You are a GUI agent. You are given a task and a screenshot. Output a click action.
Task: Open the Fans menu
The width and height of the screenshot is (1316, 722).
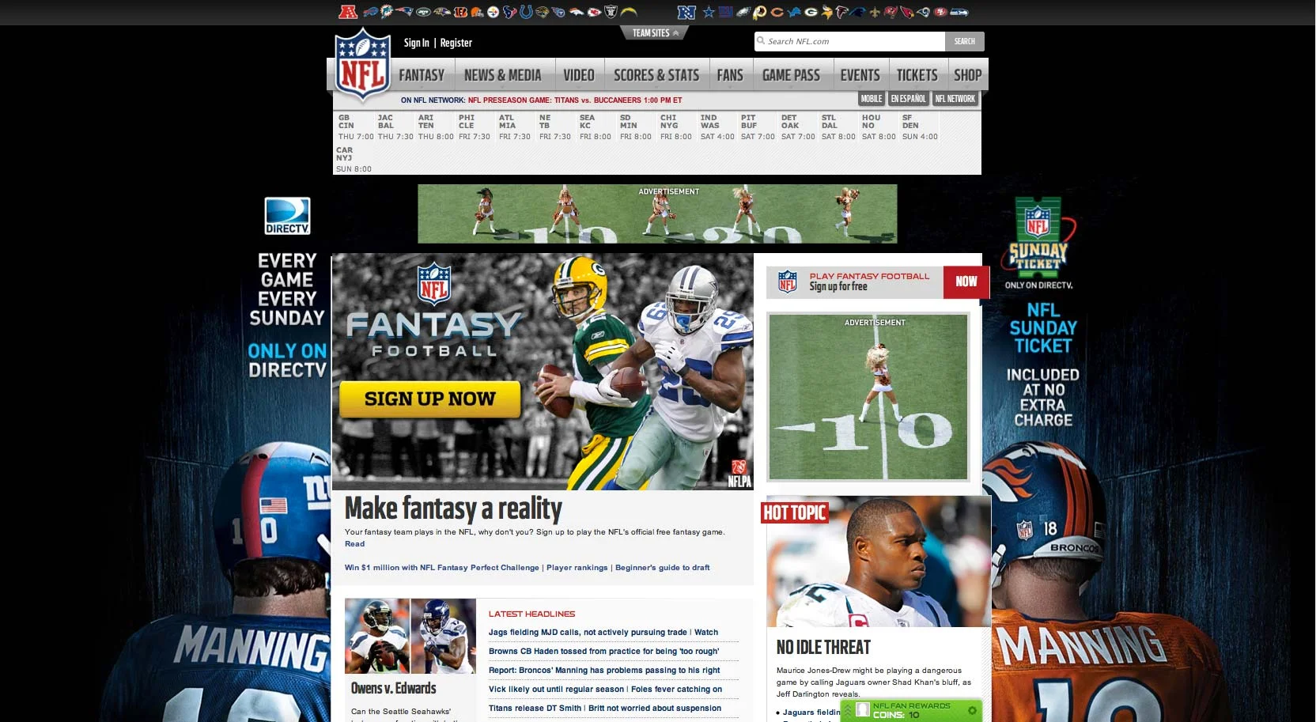pos(730,75)
